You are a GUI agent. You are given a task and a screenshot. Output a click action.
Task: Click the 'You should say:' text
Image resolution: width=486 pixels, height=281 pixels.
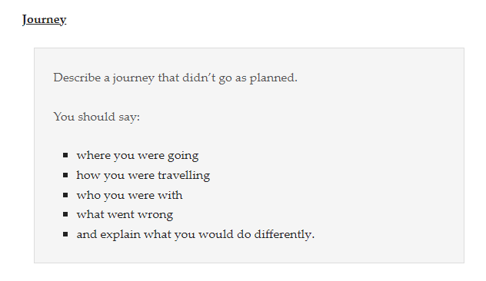97,117
